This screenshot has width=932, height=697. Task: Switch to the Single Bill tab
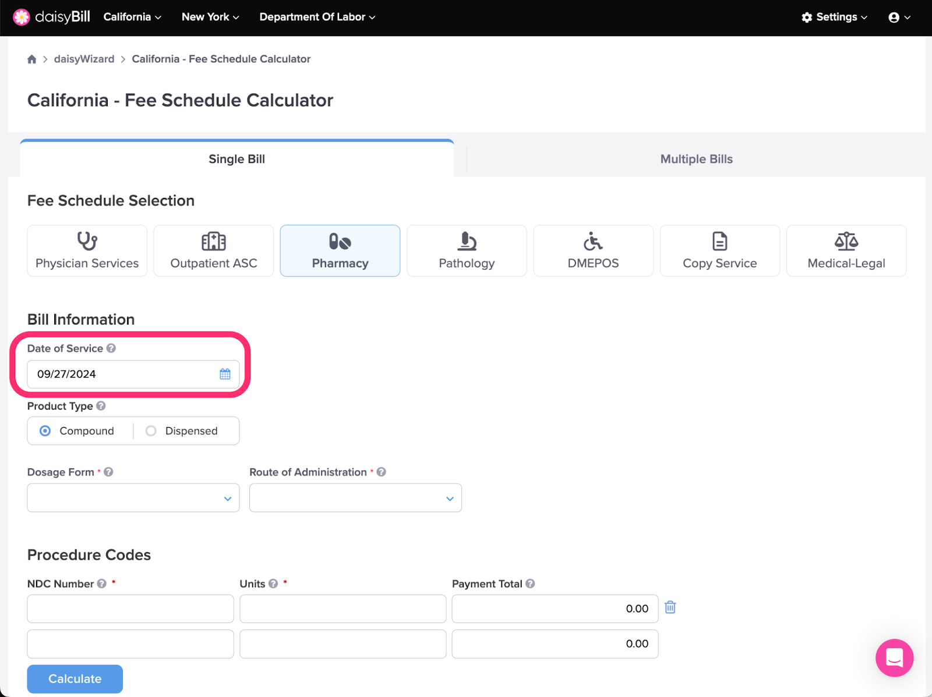[x=236, y=159]
